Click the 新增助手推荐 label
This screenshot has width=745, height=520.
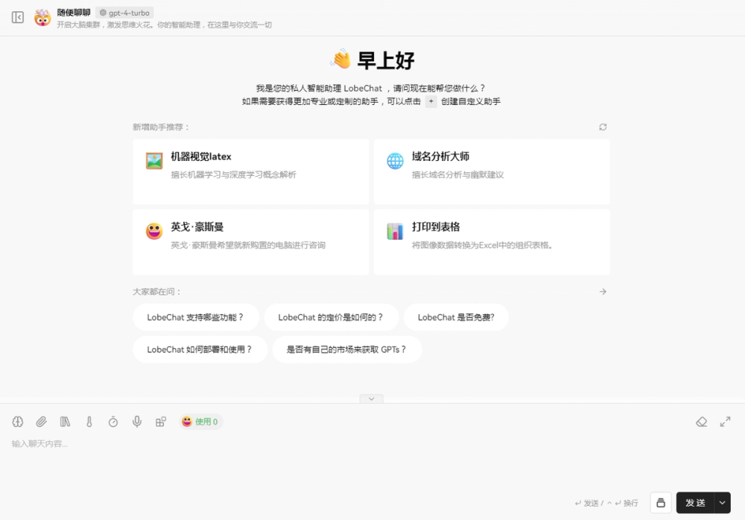tap(161, 127)
